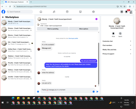The width and height of the screenshot is (136, 109).
Task: Click the Windows Start button
Action: pos(2,103)
